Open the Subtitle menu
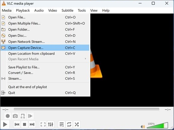 (x=67, y=10)
